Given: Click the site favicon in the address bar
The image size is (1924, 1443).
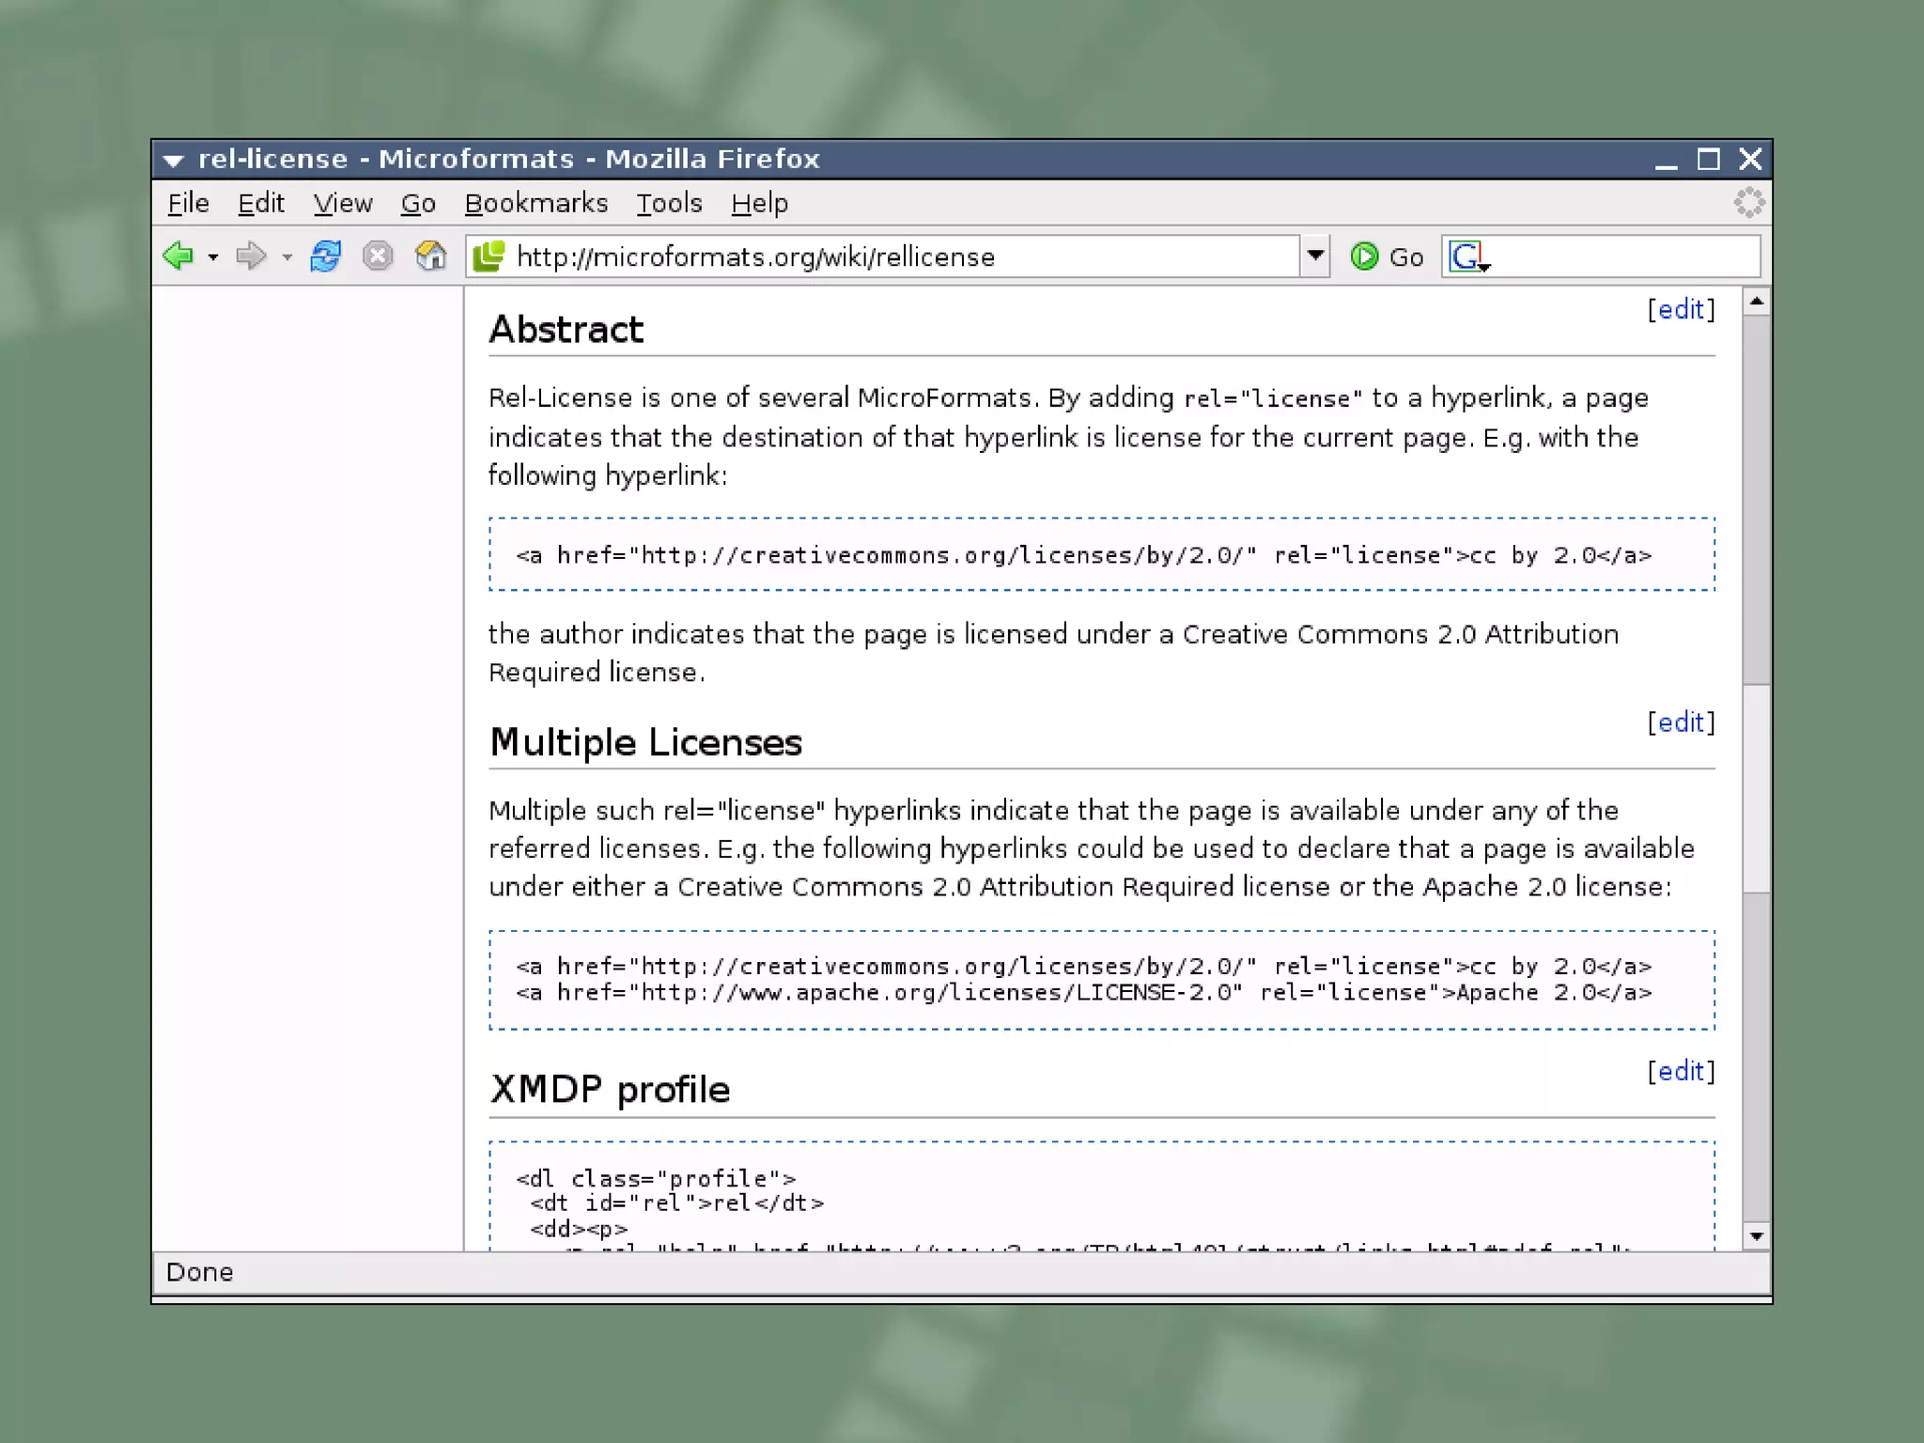Looking at the screenshot, I should point(489,256).
